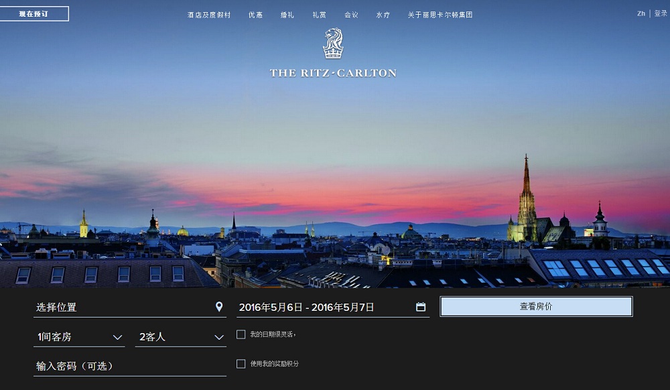Click 现在预订 button

click(x=33, y=13)
